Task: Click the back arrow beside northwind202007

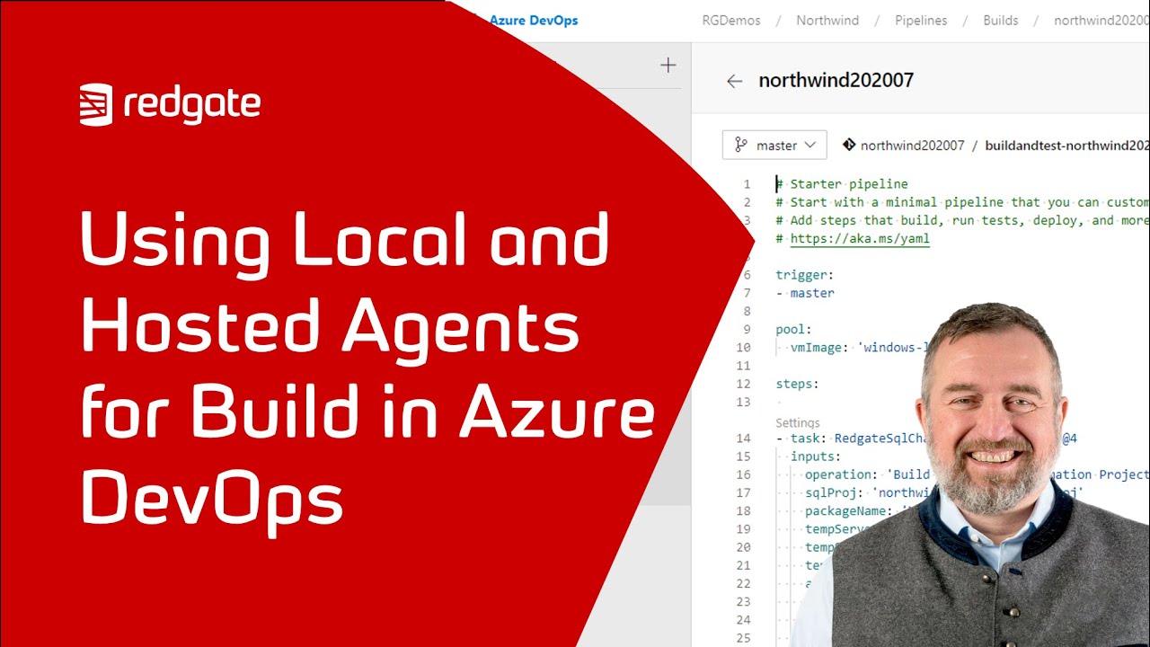Action: click(x=734, y=81)
